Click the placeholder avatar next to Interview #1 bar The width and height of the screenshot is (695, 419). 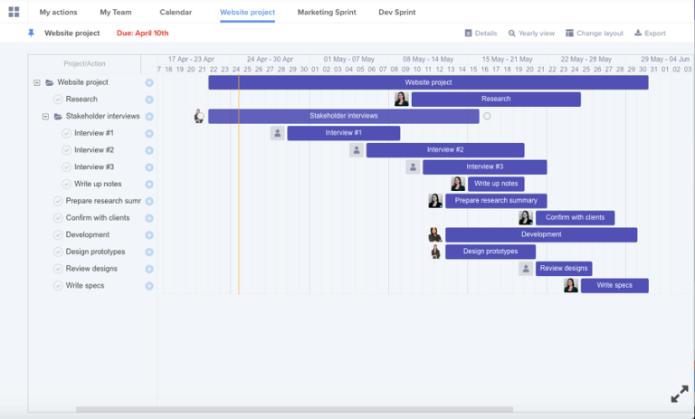(277, 133)
